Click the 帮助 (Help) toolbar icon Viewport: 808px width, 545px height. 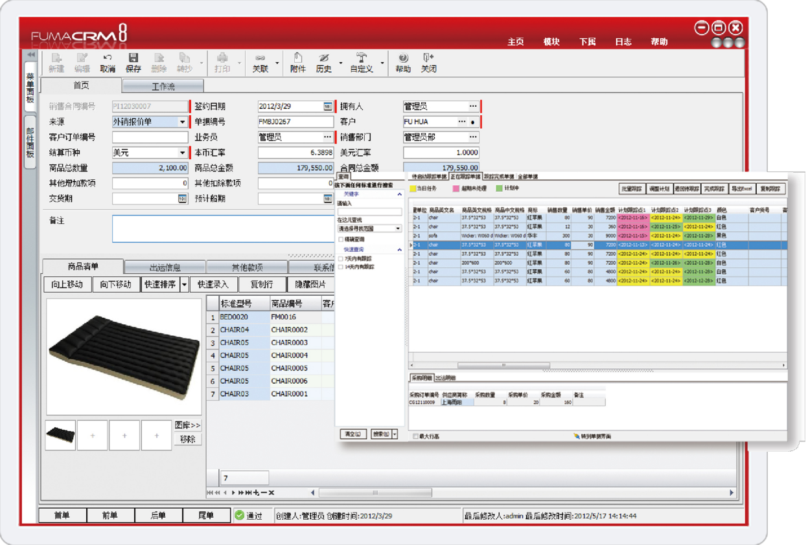coord(403,58)
